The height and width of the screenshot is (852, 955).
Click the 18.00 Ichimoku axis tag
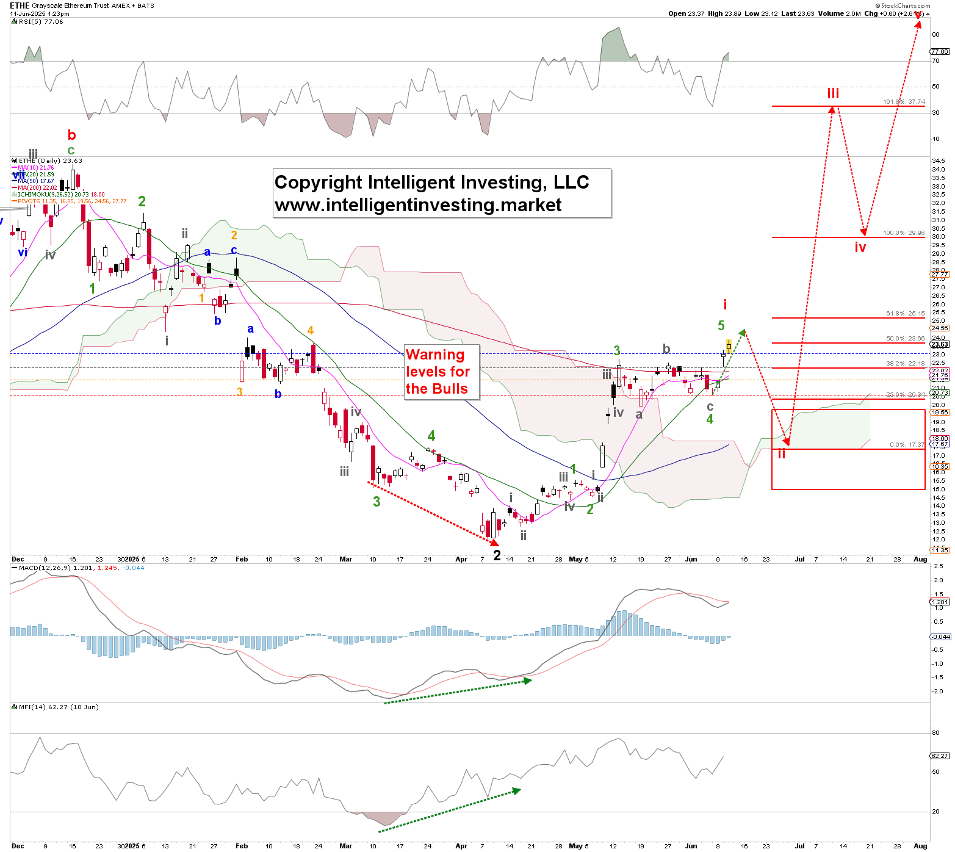pyautogui.click(x=940, y=439)
